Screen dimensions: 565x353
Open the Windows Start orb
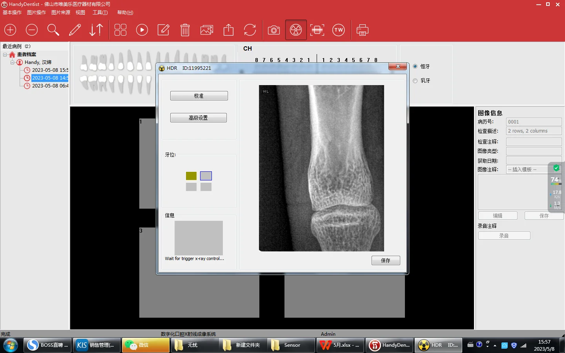pos(11,345)
